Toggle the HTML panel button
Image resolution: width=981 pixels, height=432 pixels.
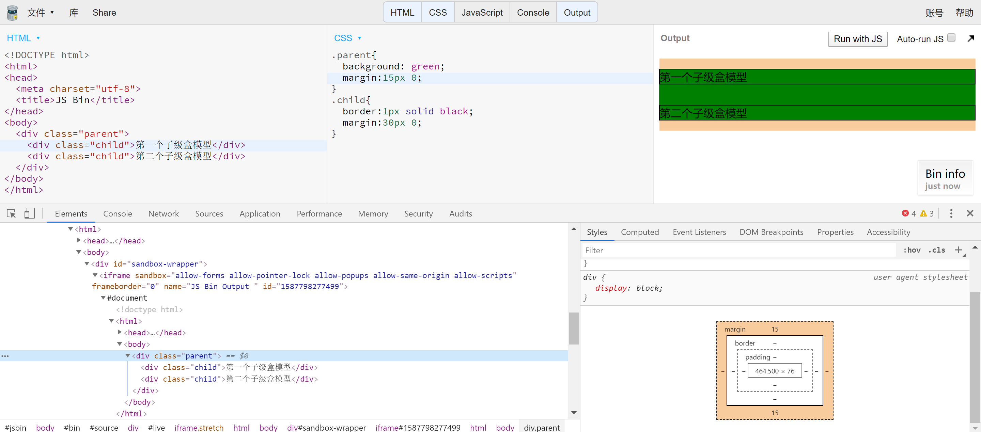coord(402,13)
